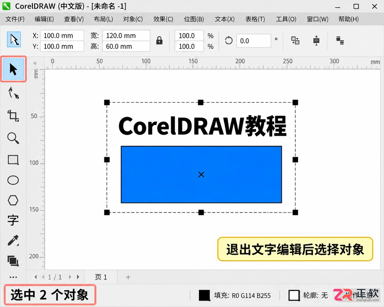Click the Y position field
Viewport: 384px width, 307px height.
tap(62, 46)
